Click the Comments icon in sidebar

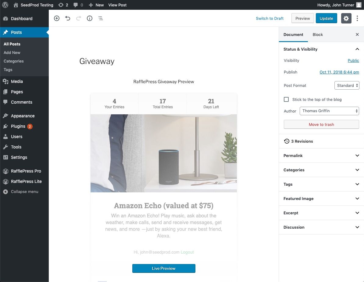pos(5,102)
